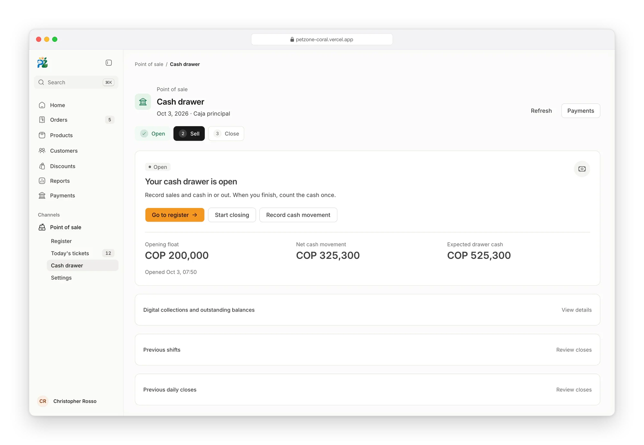Viewport: 644px width, 445px height.
Task: Click the cash banknote icon in card
Action: 582,169
